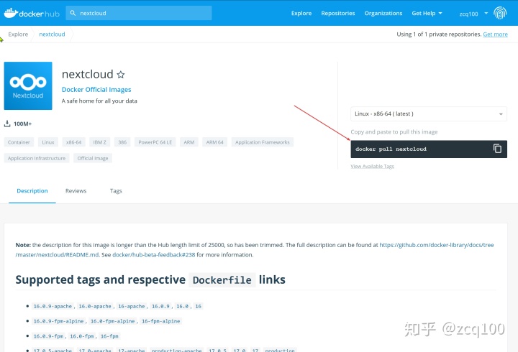
Task: Follow the Get more link
Action: pos(495,34)
